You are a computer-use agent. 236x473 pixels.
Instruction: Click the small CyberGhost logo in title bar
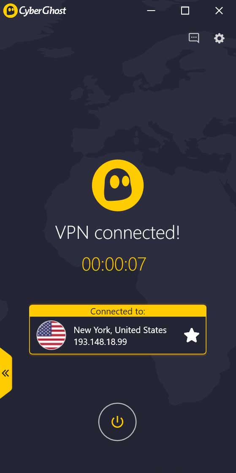10,11
